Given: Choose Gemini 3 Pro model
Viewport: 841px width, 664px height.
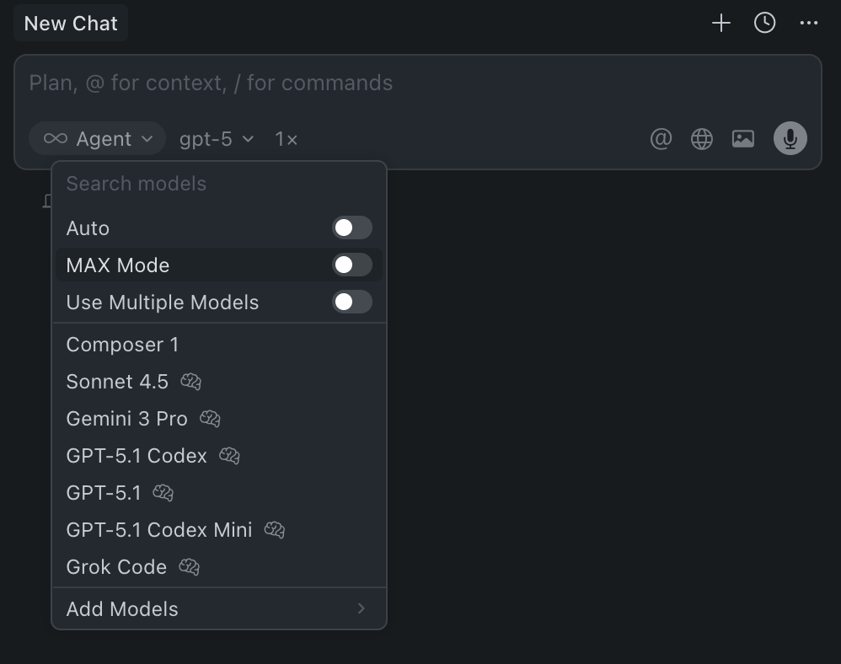Looking at the screenshot, I should tap(126, 419).
